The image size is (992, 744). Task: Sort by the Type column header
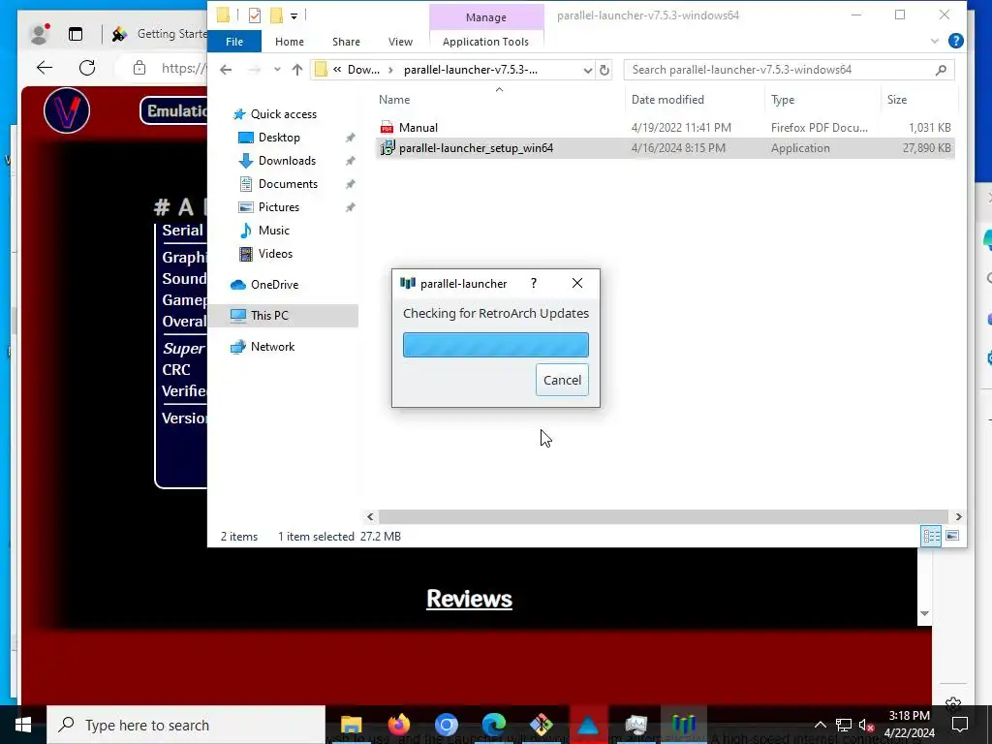click(783, 100)
